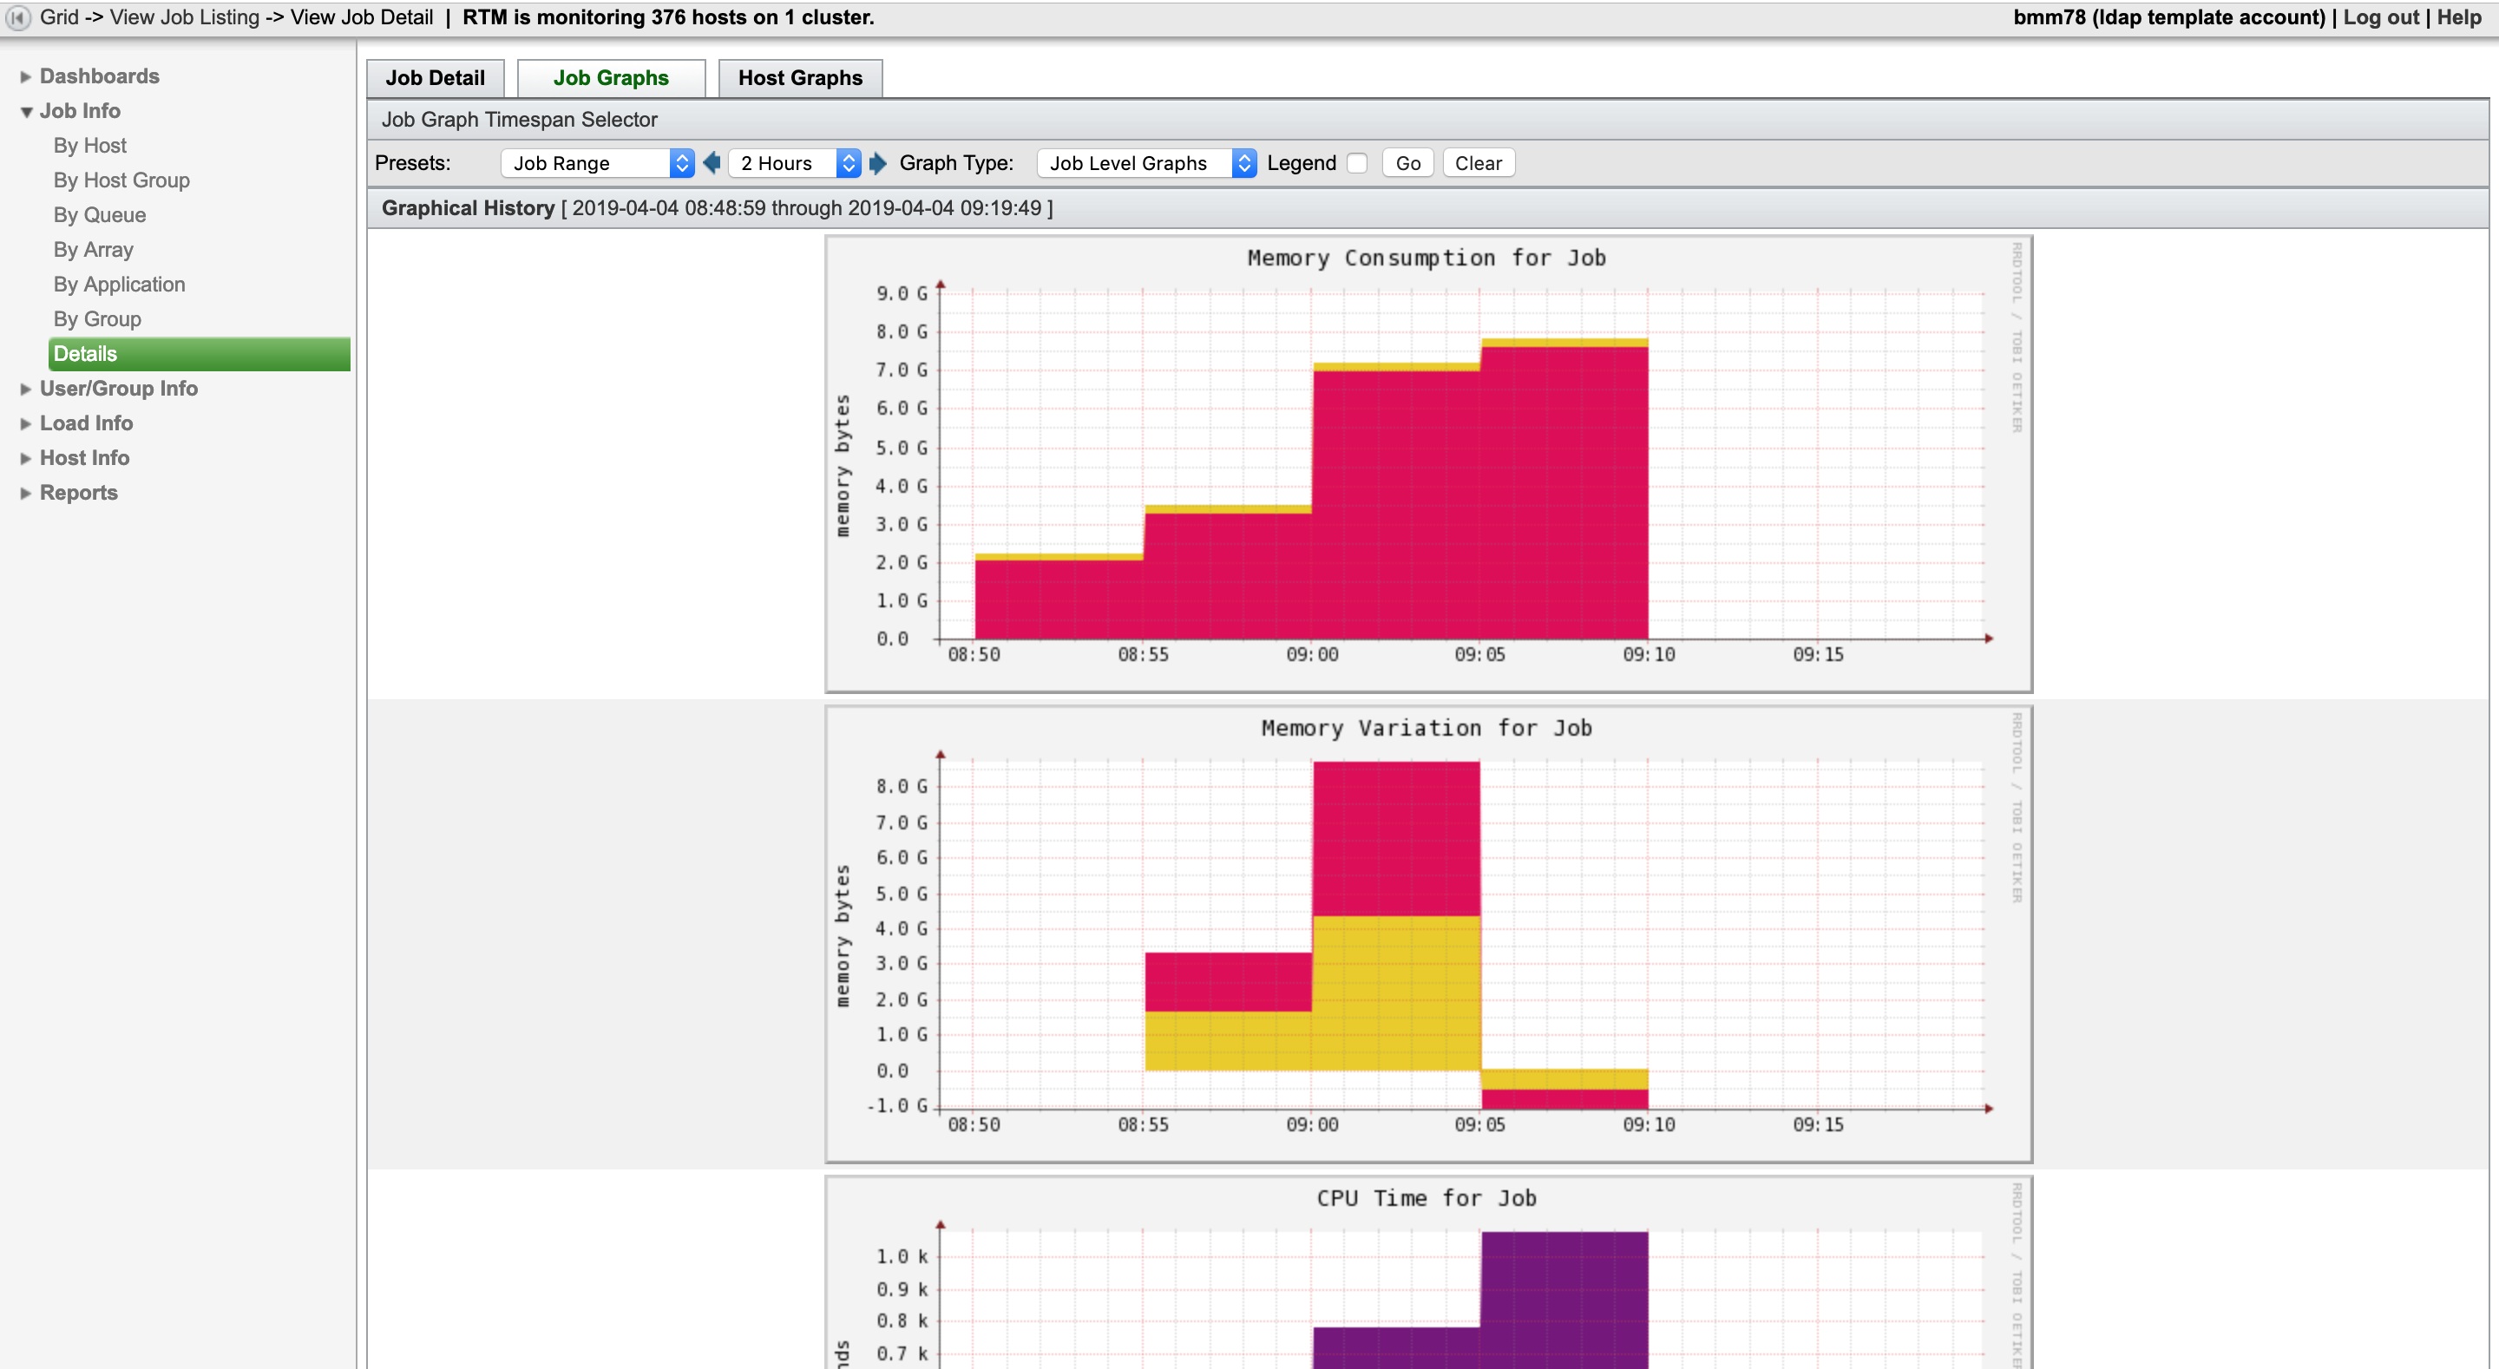This screenshot has height=1369, width=2499.
Task: Click the Memory Consumption for Job graph
Action: (x=1428, y=464)
